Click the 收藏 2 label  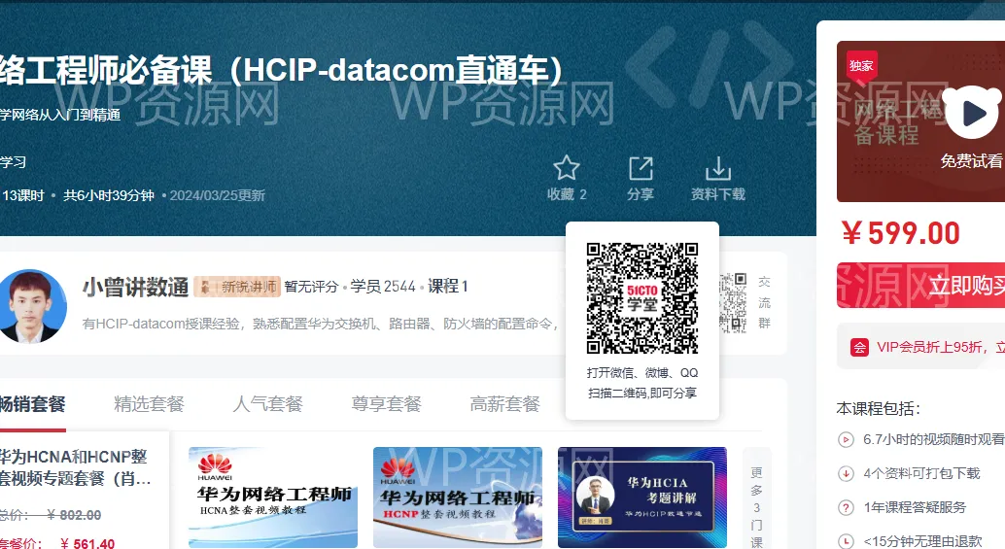coord(567,194)
